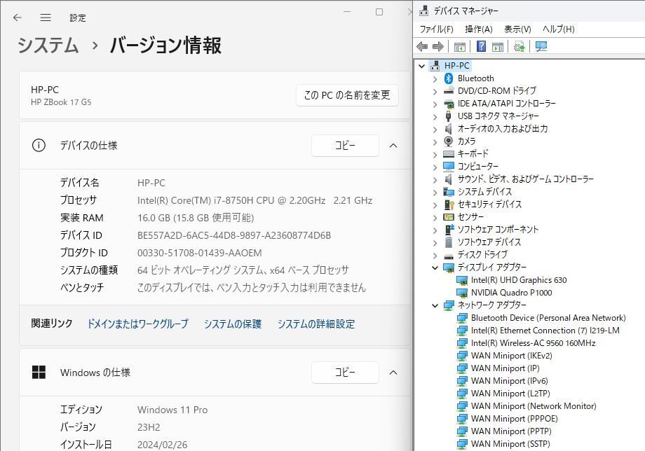Click the info circle icon beside デバイスの仕様

click(x=39, y=146)
